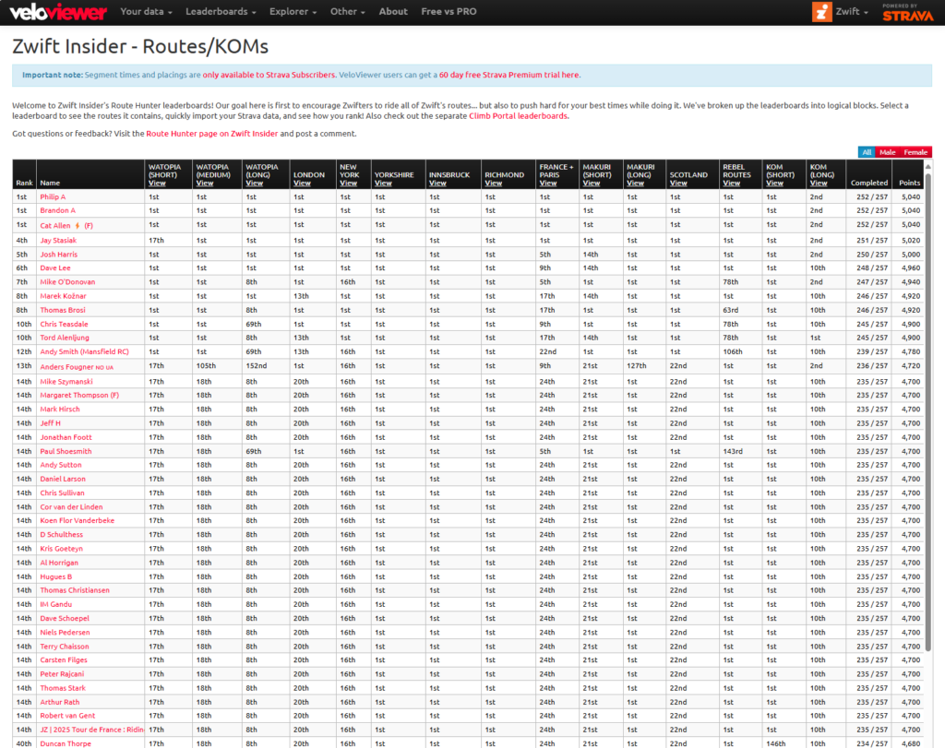Open Anders Fougner's profile
This screenshot has width=945, height=748.
coord(67,366)
